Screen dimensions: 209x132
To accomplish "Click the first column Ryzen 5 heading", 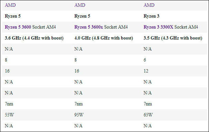I will tap(13, 16).
